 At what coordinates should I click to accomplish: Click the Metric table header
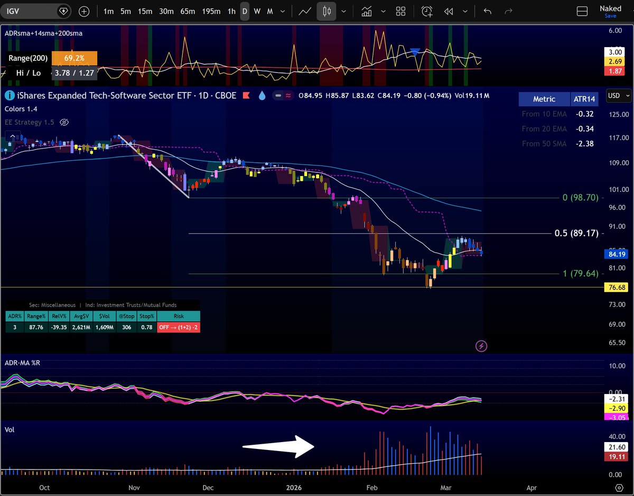point(544,99)
